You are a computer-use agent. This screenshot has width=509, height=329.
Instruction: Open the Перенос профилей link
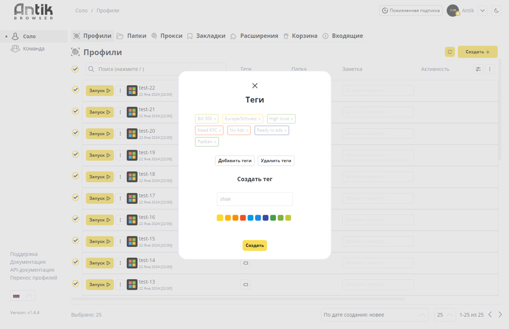33,278
